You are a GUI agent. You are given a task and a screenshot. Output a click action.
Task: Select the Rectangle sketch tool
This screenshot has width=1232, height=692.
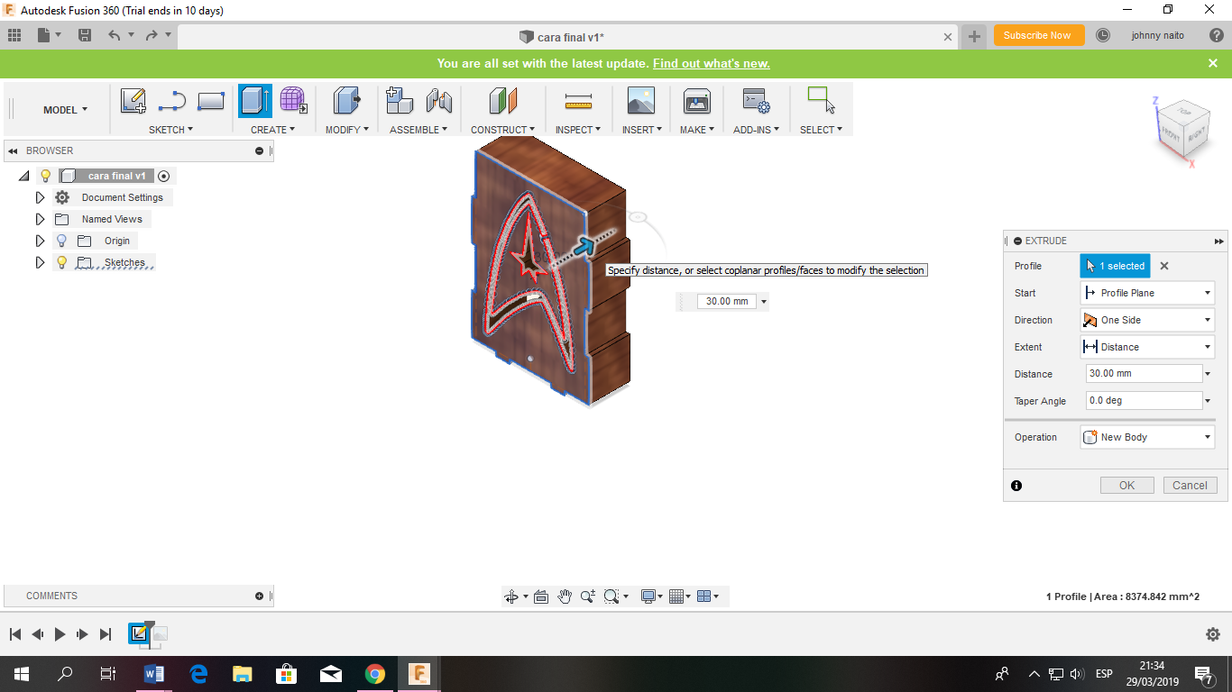coord(210,101)
